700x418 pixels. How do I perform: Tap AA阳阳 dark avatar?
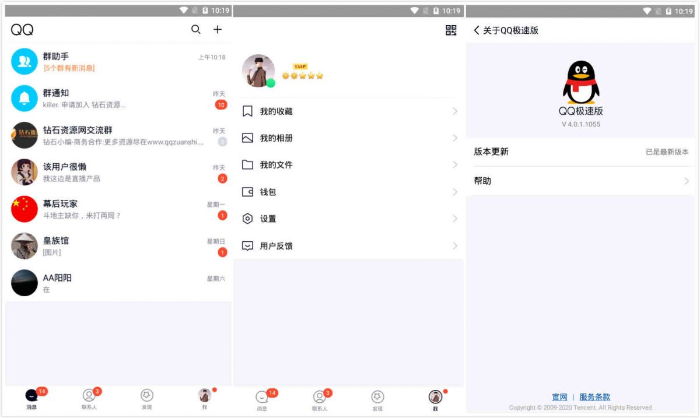pyautogui.click(x=24, y=283)
